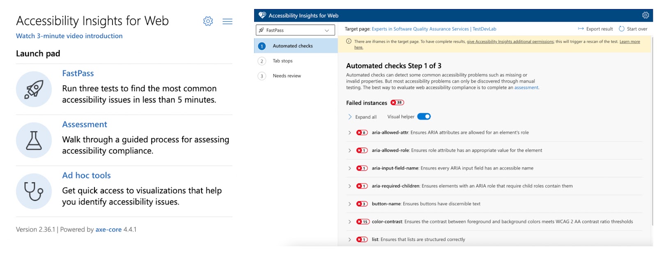Open settings gear in blue header bar
This screenshot has width=657, height=254.
tap(646, 15)
